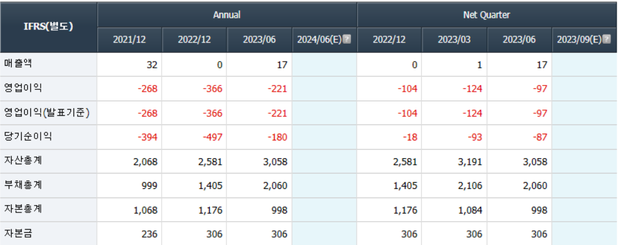This screenshot has width=618, height=245.
Task: Click the Net Quarter 2023/06 column header
Action: 519,40
